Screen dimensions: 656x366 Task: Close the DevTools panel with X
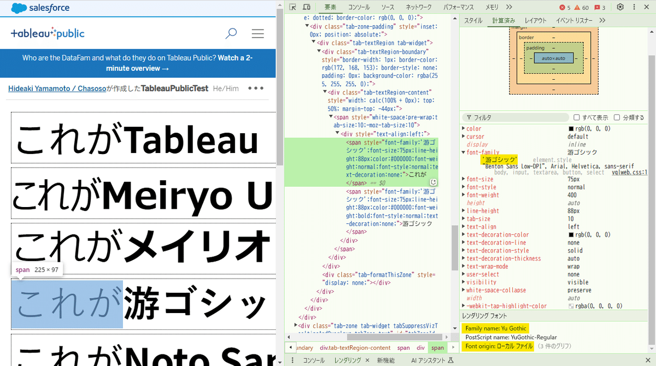pyautogui.click(x=647, y=7)
